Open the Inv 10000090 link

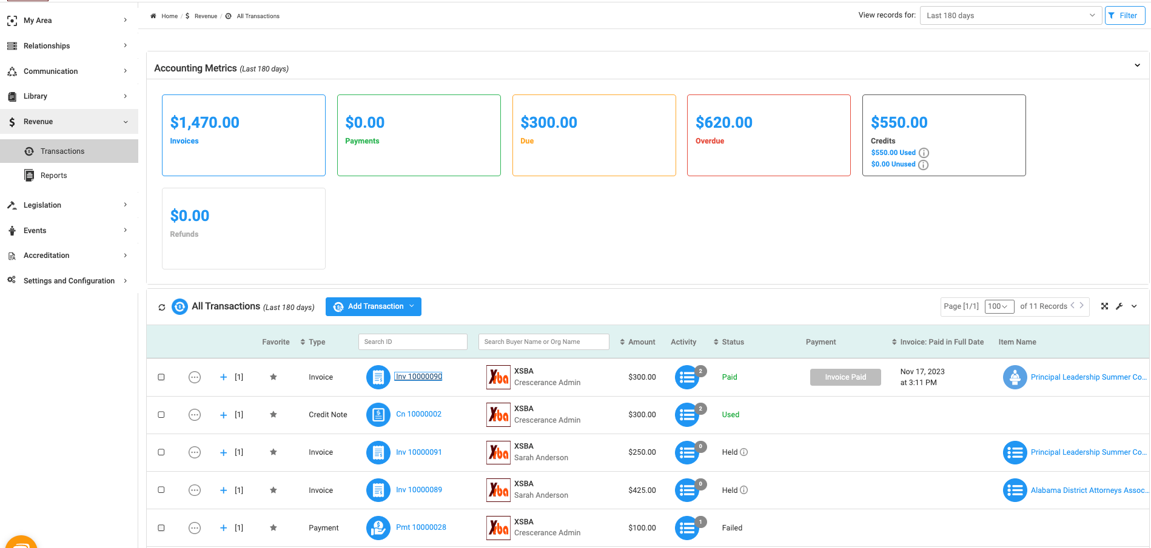point(418,377)
